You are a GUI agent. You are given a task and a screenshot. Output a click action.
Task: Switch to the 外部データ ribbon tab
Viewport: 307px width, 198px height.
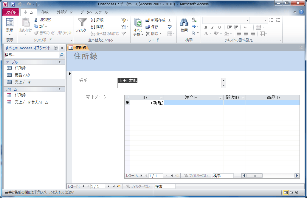[x=65, y=12]
